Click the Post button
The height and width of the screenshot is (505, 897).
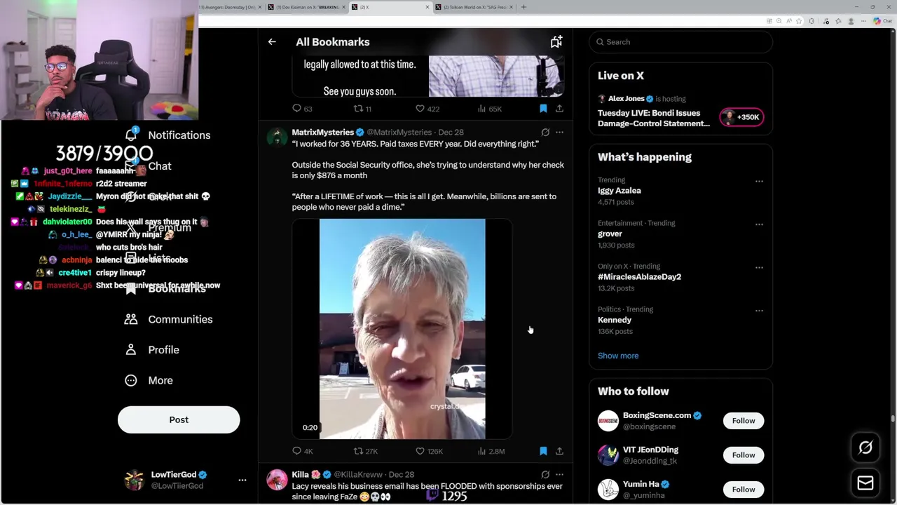pyautogui.click(x=179, y=419)
